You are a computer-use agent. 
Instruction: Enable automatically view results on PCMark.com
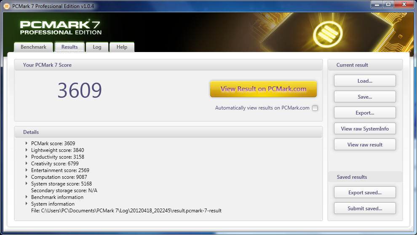[315, 108]
